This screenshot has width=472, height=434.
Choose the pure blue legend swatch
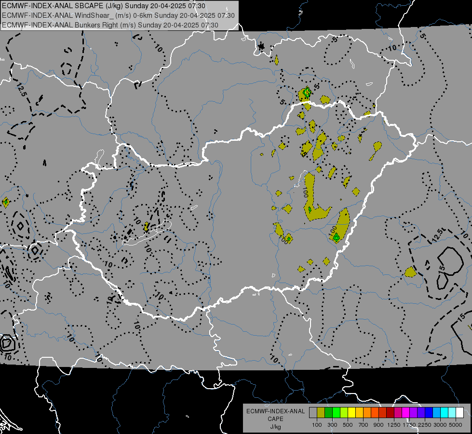tap(429, 412)
